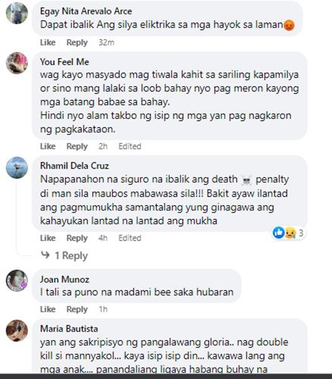This screenshot has height=379, width=332.
Task: Click the reply arrow icon beside 1 Reply
Action: point(45,255)
